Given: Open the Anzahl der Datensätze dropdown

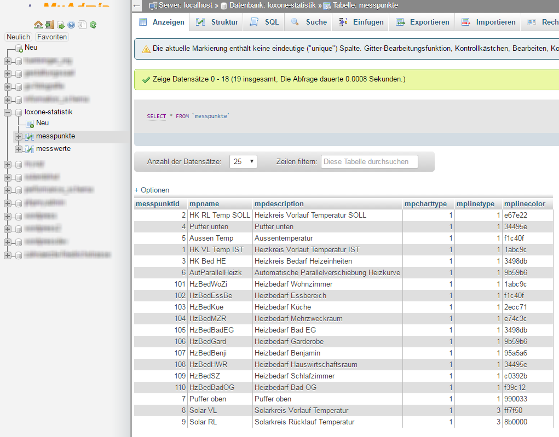Looking at the screenshot, I should pos(243,162).
